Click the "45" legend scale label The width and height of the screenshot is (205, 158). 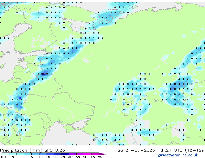click(92, 157)
